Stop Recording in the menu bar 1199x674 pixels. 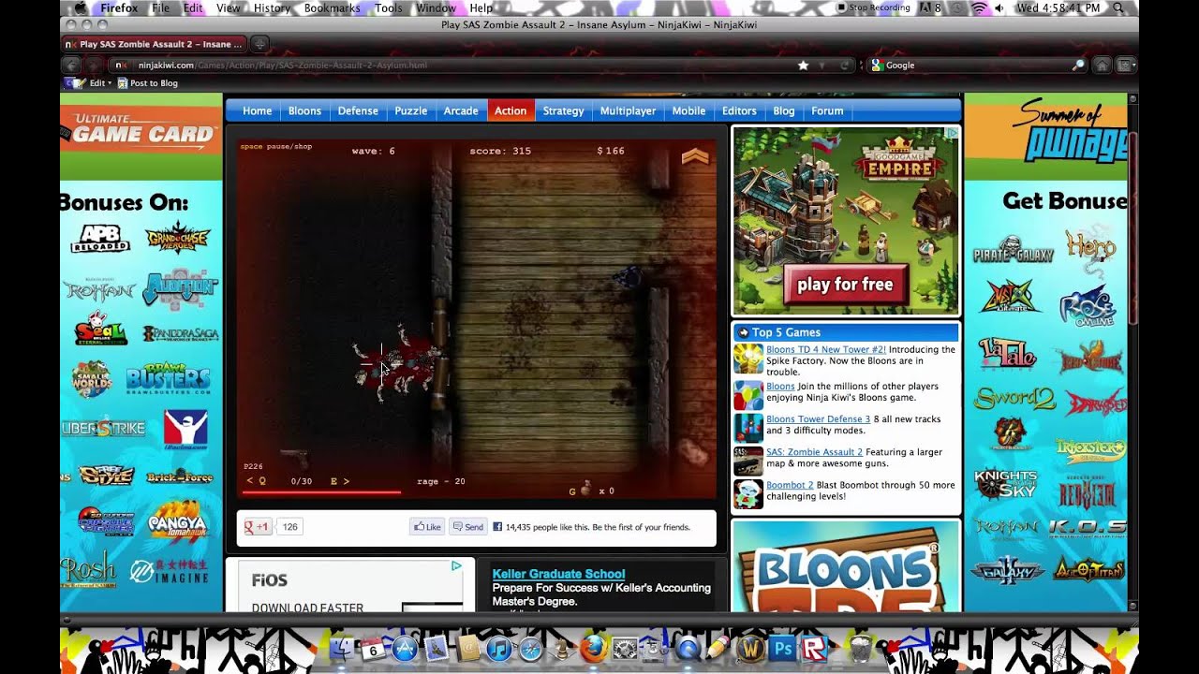[x=872, y=7]
